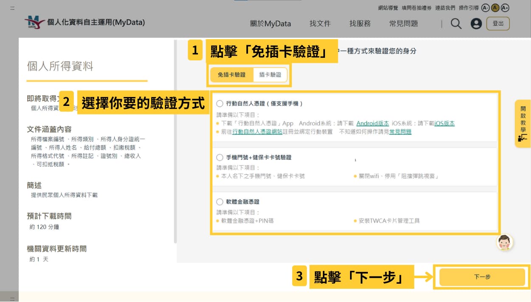This screenshot has height=302, width=531.
Task: Select the medium A font size icon
Action: tap(495, 7)
